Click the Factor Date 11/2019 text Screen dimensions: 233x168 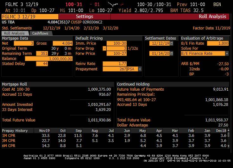click(211, 28)
